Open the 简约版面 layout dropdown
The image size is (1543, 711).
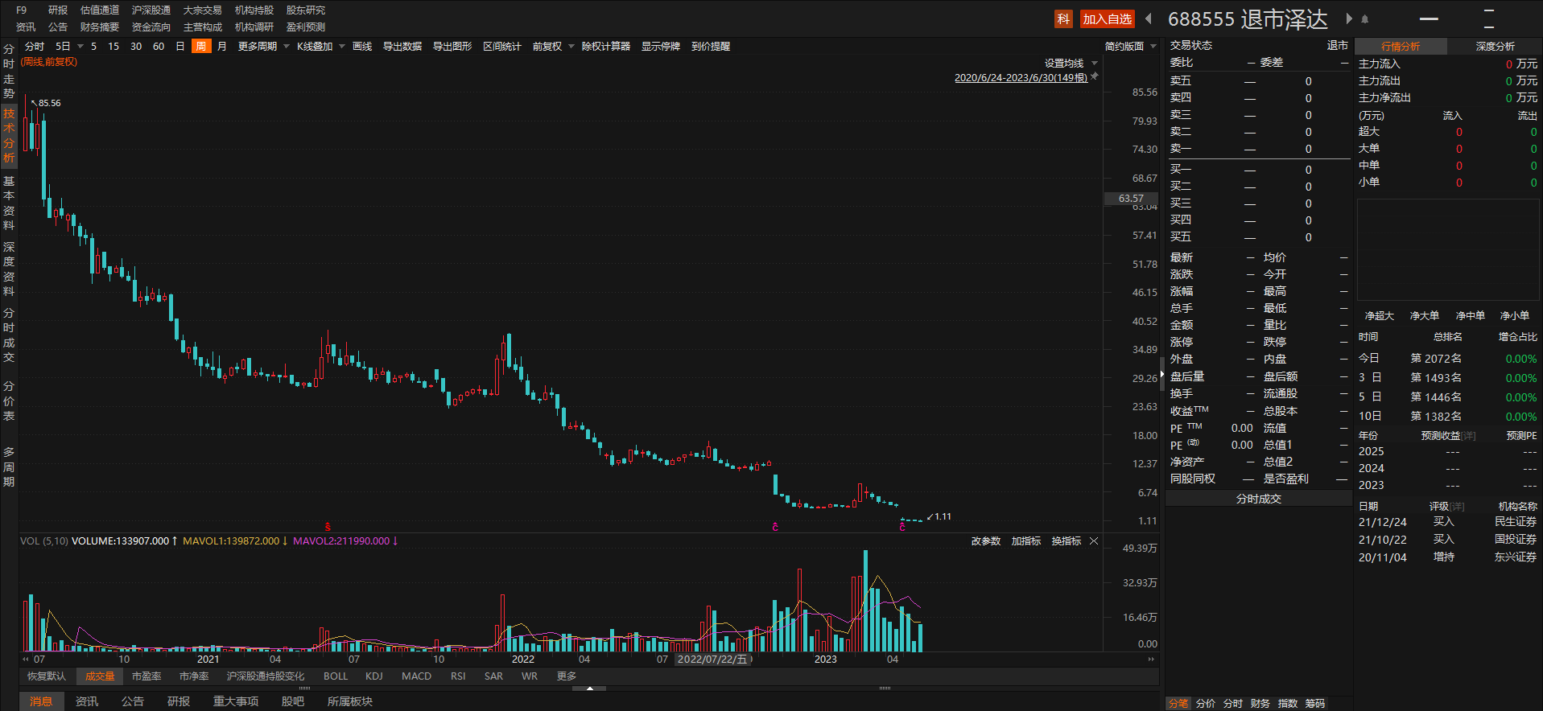tap(1153, 47)
